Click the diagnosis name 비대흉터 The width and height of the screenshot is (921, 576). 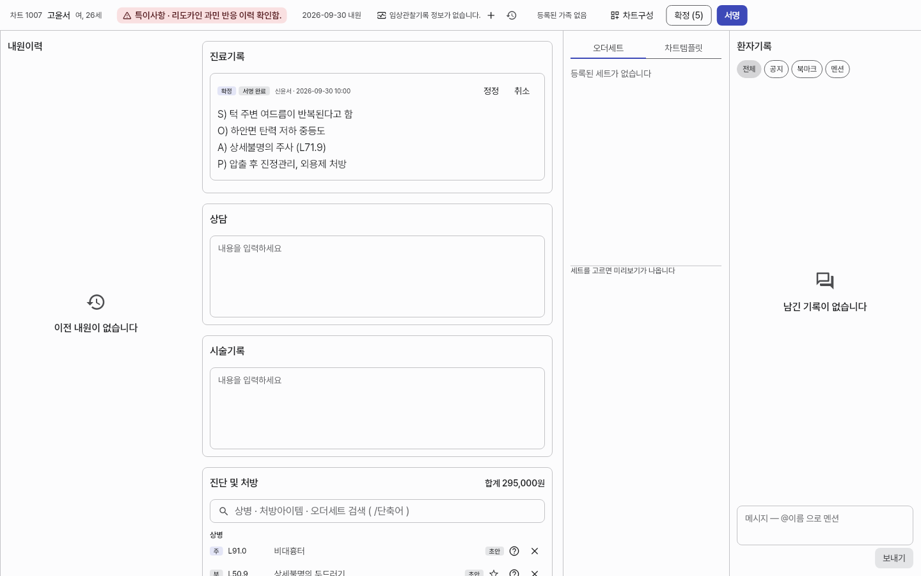click(290, 551)
